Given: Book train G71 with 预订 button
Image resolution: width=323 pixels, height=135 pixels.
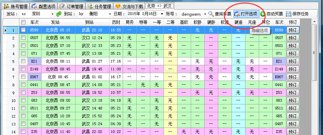Looking at the screenshot, I should point(293,54).
